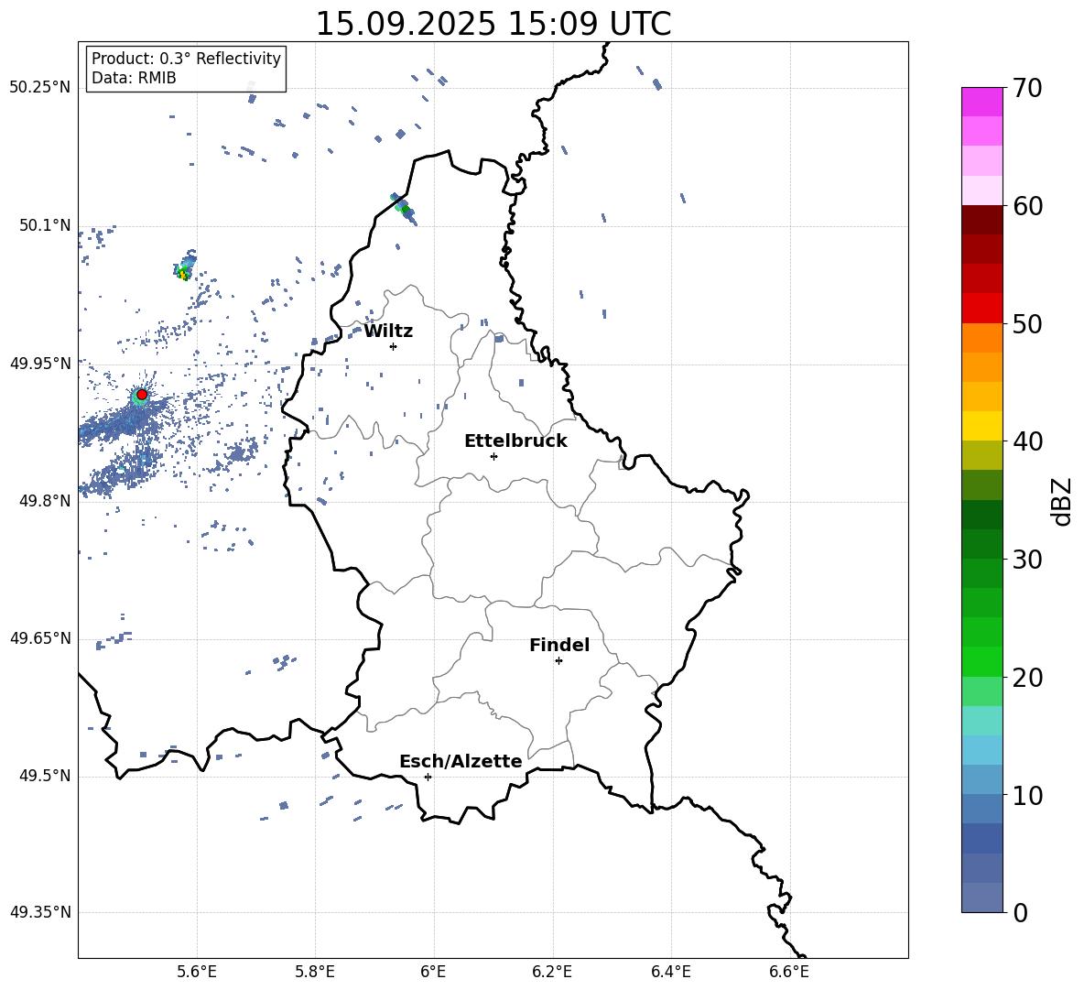Click the colorbar tick label '60'
Image resolution: width=1084 pixels, height=990 pixels.
click(x=1027, y=206)
